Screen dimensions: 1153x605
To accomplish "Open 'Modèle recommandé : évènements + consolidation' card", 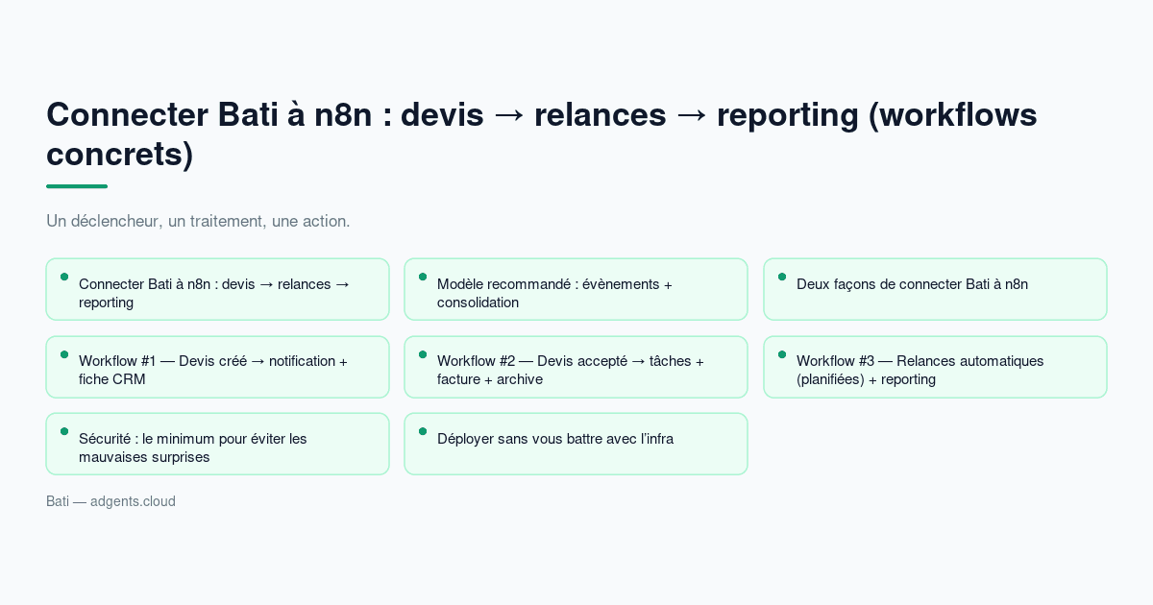I will [x=576, y=289].
